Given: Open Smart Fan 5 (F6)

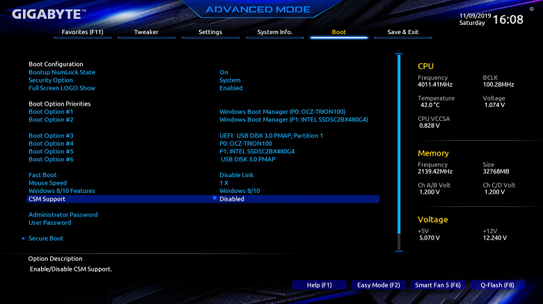Looking at the screenshot, I should 438,285.
